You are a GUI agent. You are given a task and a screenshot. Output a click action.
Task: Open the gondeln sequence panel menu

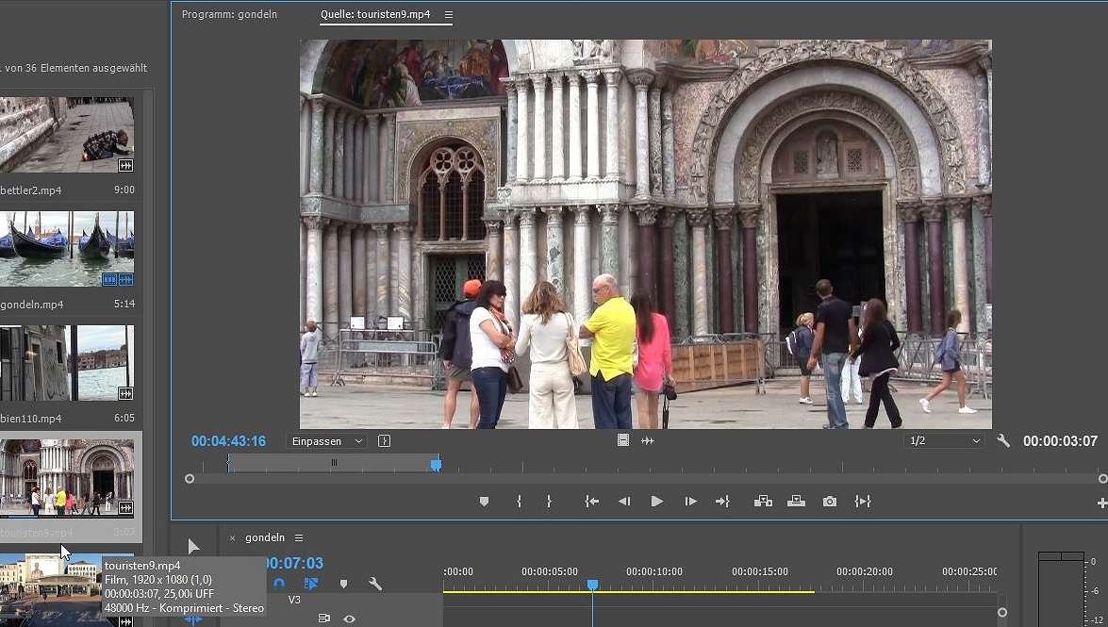click(x=299, y=538)
